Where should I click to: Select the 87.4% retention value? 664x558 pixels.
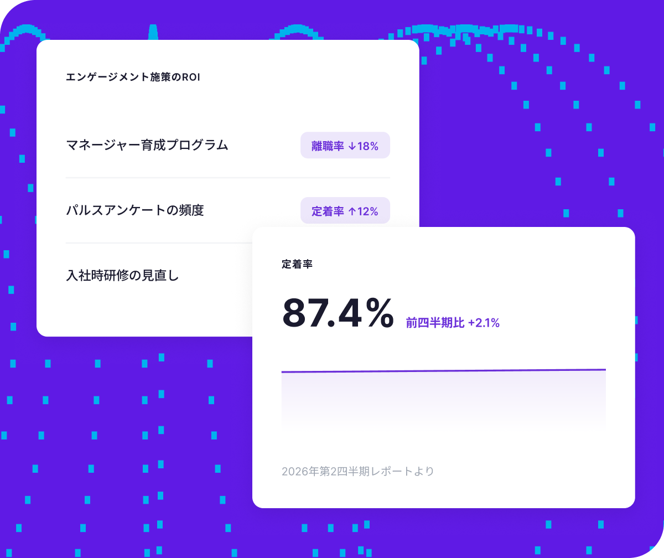pos(338,313)
